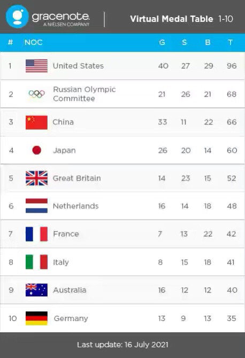Click the France flag icon
Viewport: 245px width, 358px height.
(x=36, y=234)
